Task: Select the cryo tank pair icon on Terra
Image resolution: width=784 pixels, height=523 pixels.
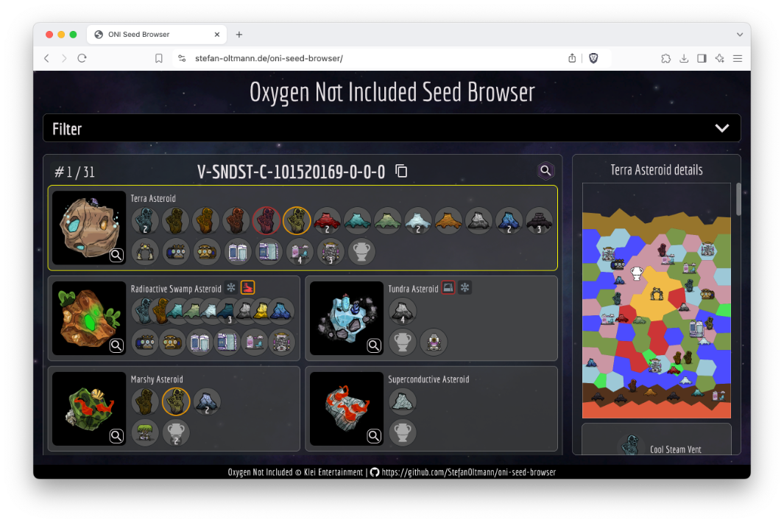Action: tap(238, 251)
